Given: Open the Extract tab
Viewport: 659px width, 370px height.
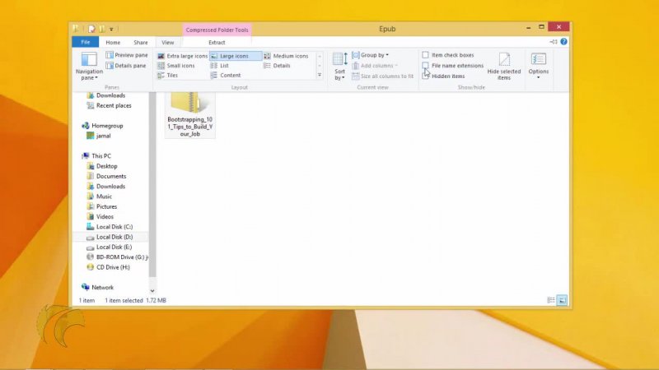Looking at the screenshot, I should click(217, 42).
